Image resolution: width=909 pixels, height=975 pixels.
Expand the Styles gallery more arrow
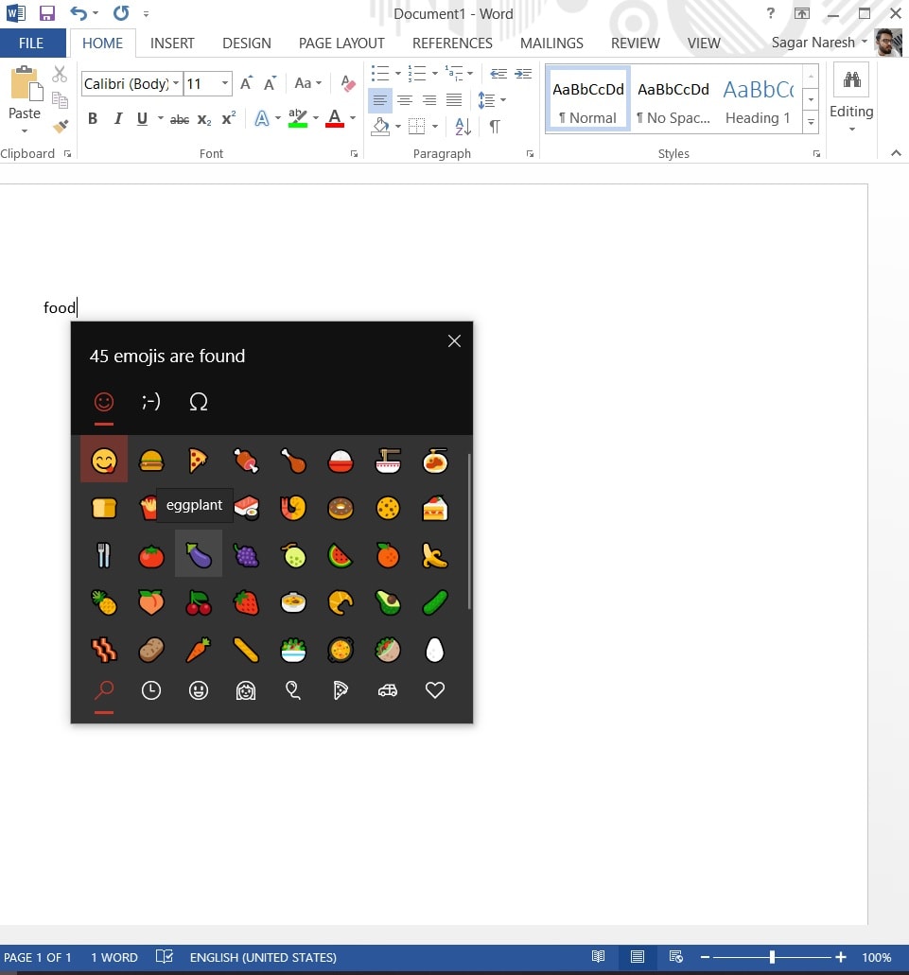[x=811, y=122]
